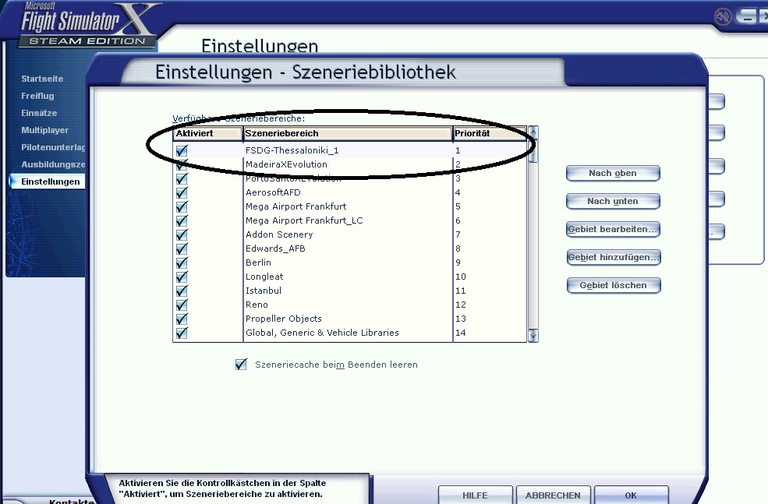Click the Priorität column header

tap(489, 133)
